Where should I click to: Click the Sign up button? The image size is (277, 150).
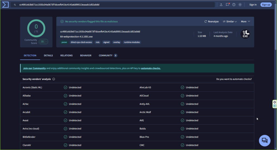[x=266, y=5]
